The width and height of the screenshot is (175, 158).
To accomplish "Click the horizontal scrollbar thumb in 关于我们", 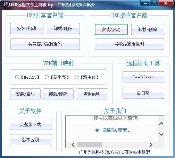I will pyautogui.click(x=90, y=144).
